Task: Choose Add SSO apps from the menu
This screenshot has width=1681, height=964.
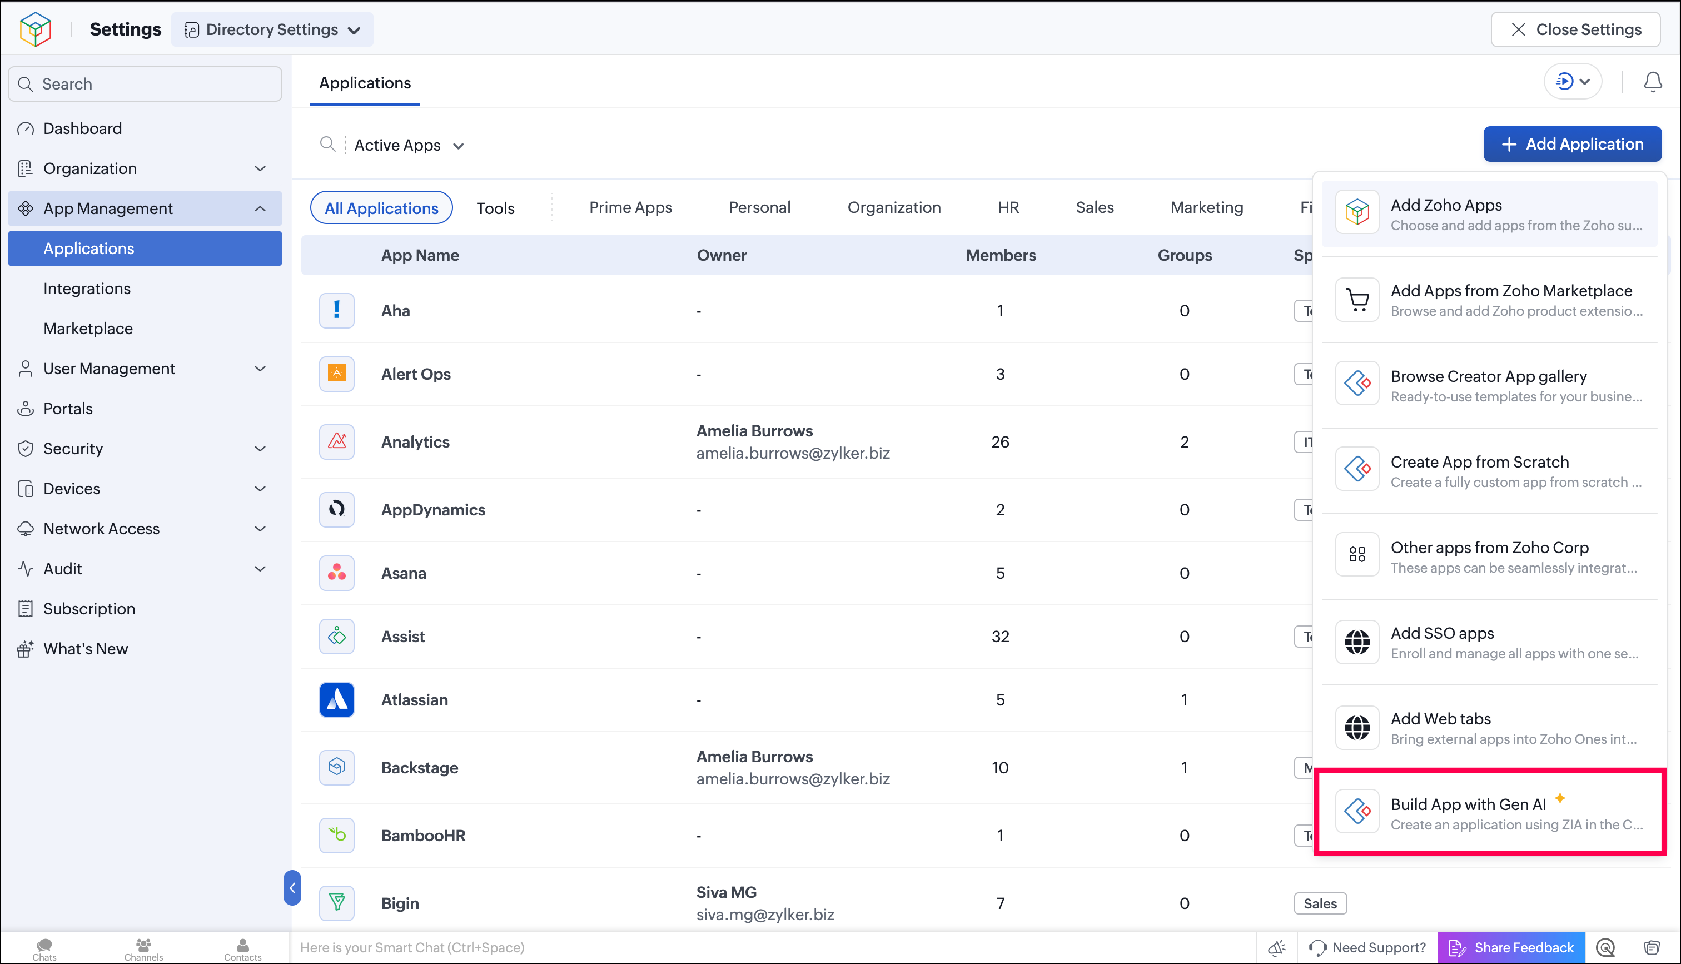Action: click(1489, 642)
